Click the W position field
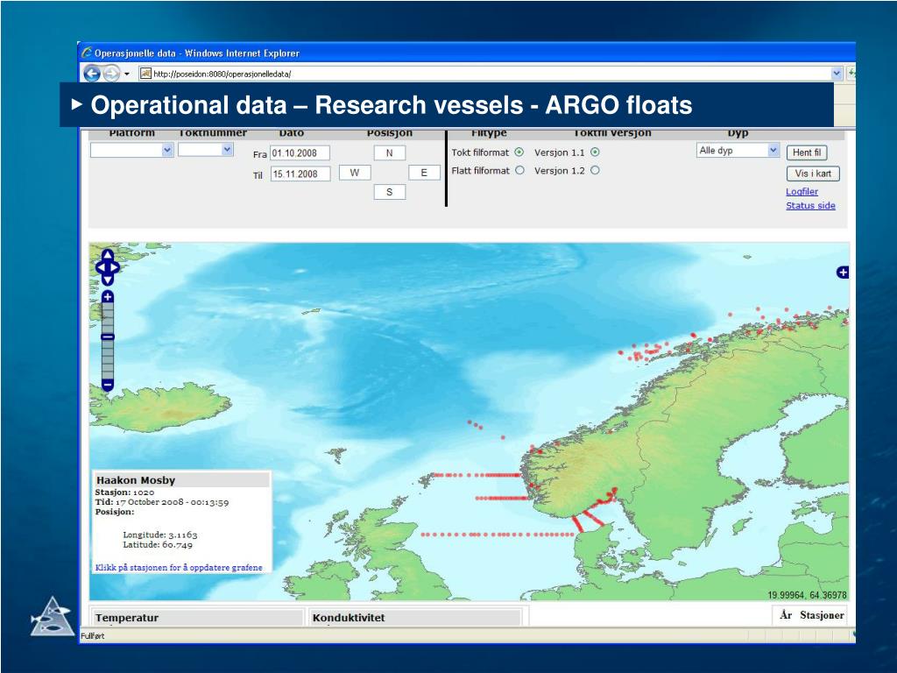897x673 pixels. point(355,173)
